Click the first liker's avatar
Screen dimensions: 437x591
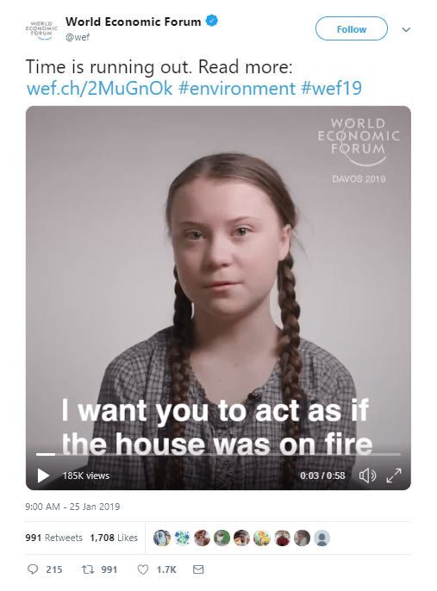click(162, 538)
